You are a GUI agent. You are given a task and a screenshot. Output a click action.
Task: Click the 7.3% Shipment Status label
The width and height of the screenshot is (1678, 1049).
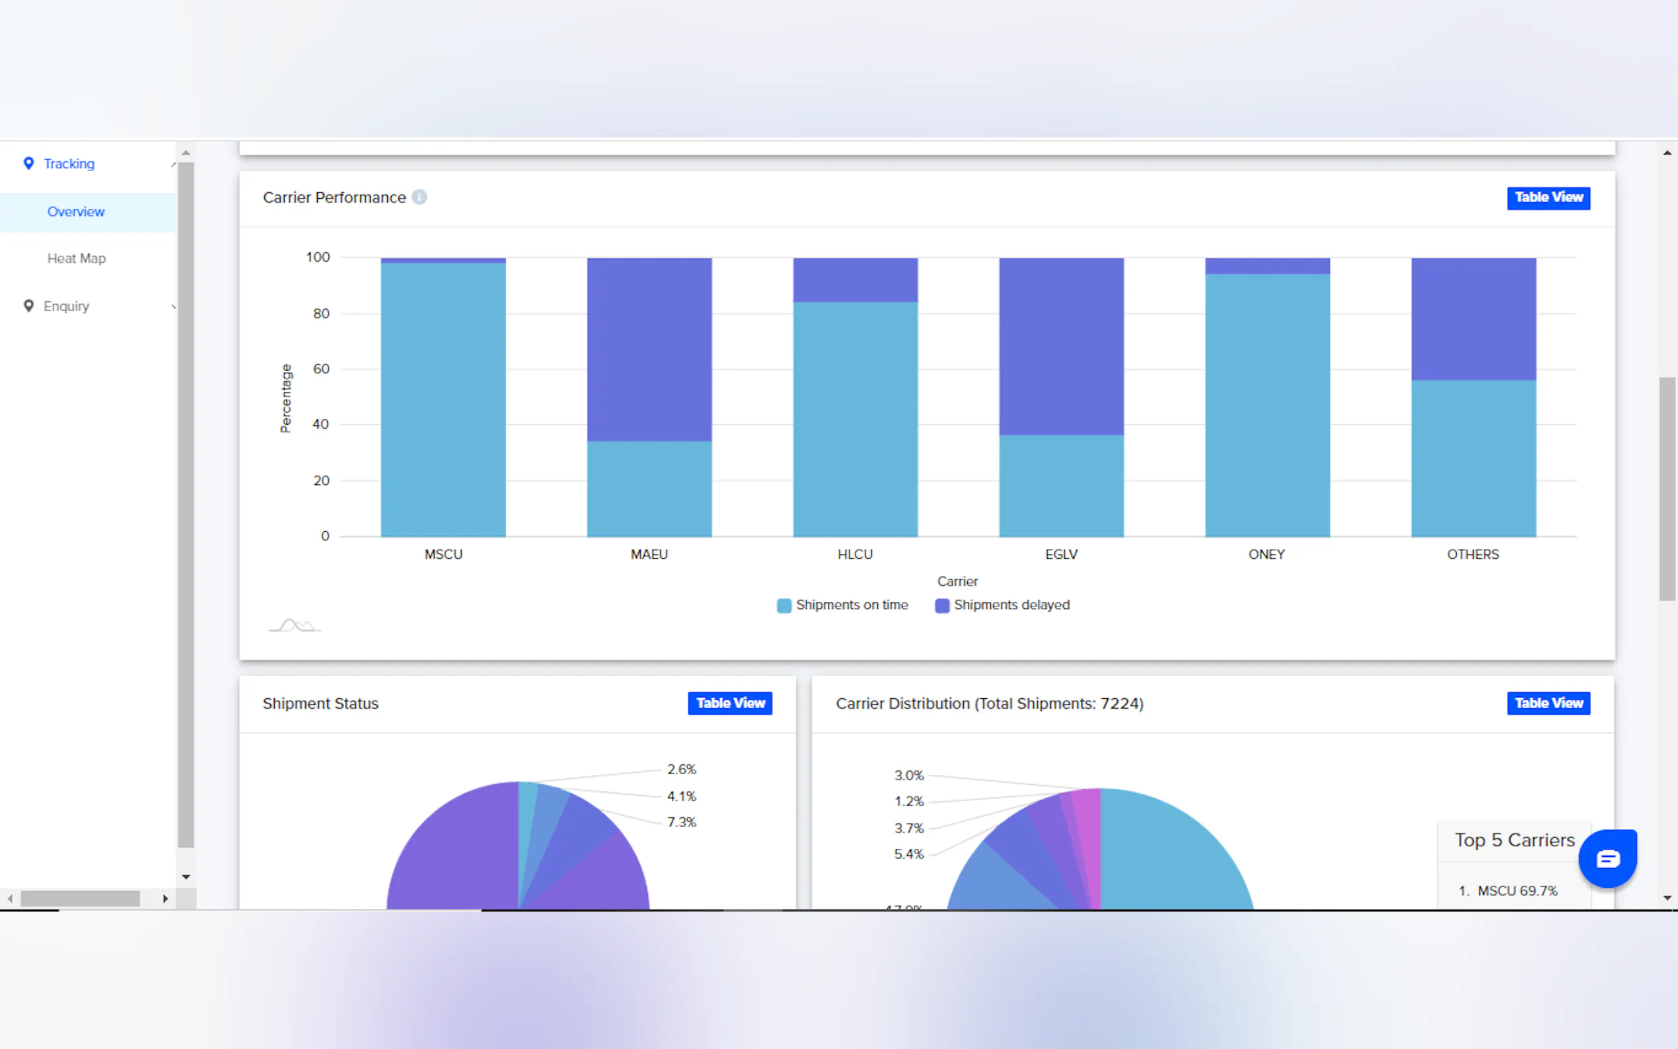click(x=681, y=822)
